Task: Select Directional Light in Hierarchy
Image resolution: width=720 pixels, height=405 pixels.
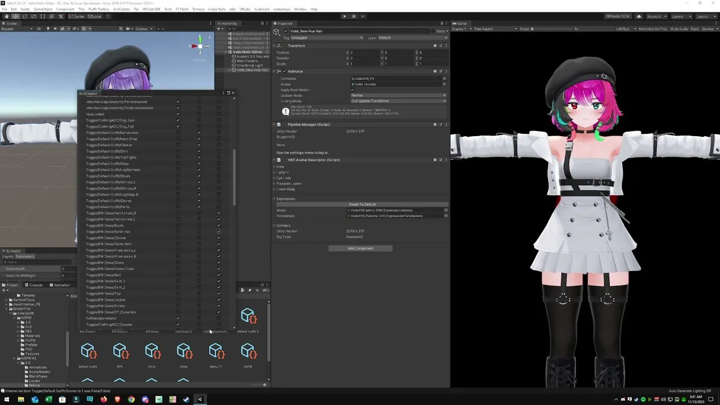Action: click(x=250, y=65)
